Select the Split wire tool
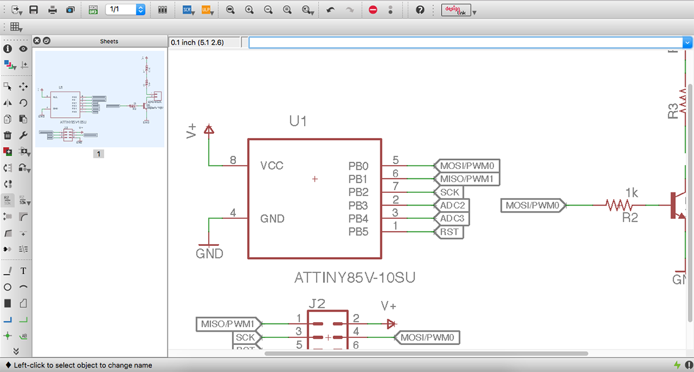 (8, 233)
